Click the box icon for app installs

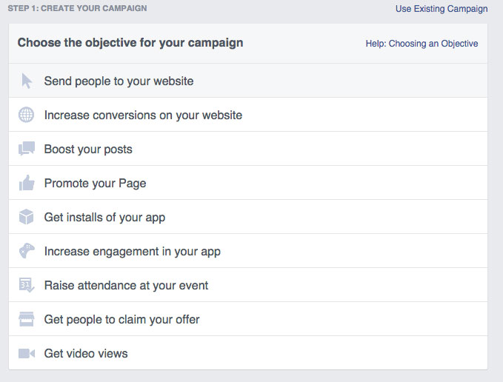point(27,217)
